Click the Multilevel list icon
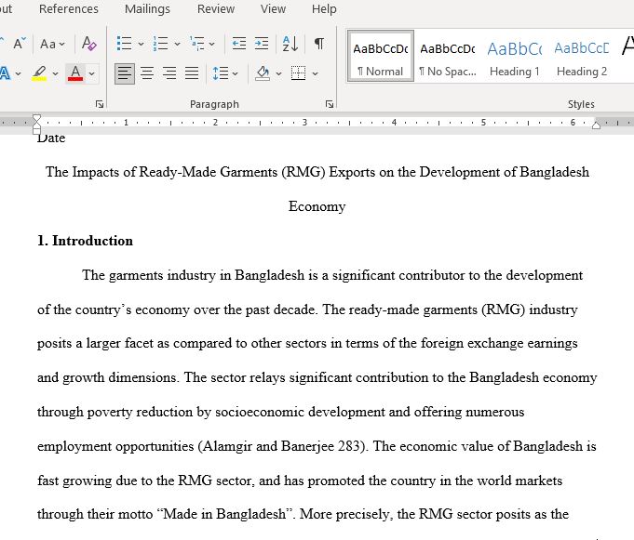 pyautogui.click(x=196, y=44)
